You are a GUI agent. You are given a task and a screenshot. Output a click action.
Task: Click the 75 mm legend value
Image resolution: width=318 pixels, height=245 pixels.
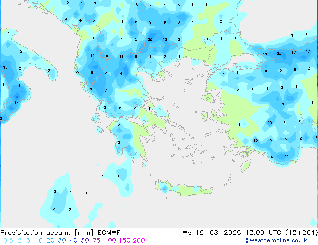click(x=96, y=241)
